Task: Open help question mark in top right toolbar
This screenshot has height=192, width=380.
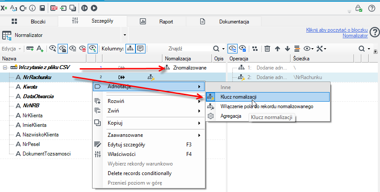Action: point(371,8)
